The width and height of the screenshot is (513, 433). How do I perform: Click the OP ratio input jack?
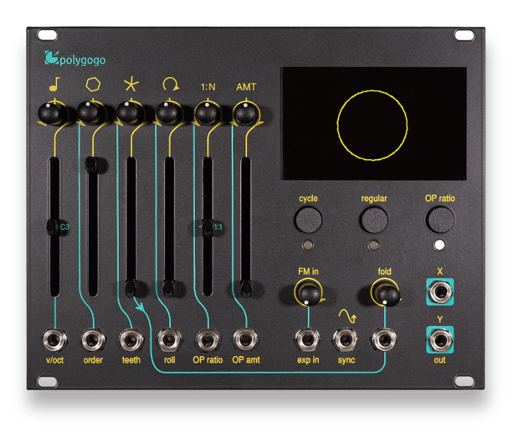coord(207,340)
